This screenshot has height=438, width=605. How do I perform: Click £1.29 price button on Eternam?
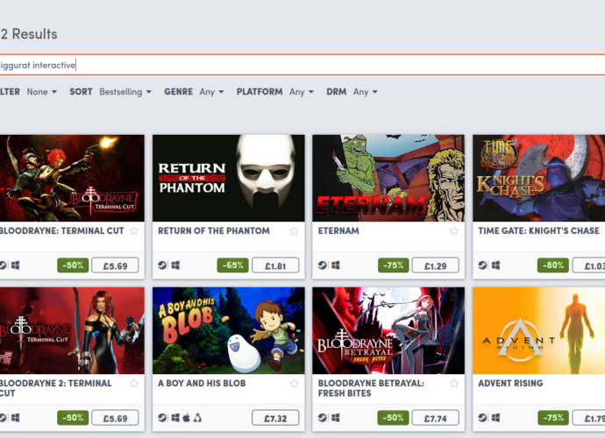point(436,265)
